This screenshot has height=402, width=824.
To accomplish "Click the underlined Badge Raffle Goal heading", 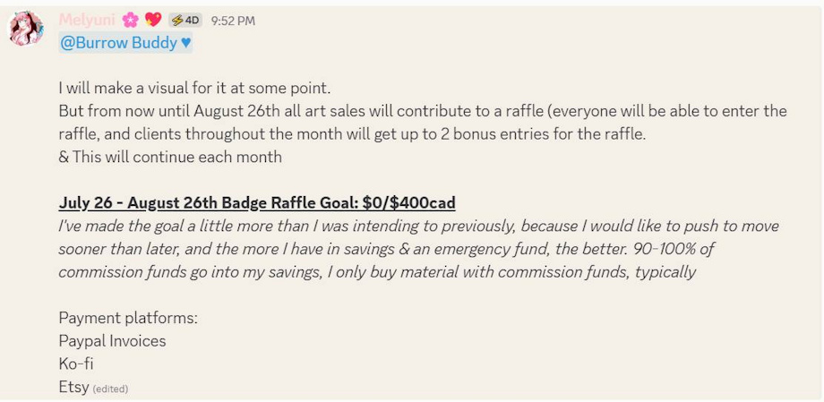I will 256,202.
